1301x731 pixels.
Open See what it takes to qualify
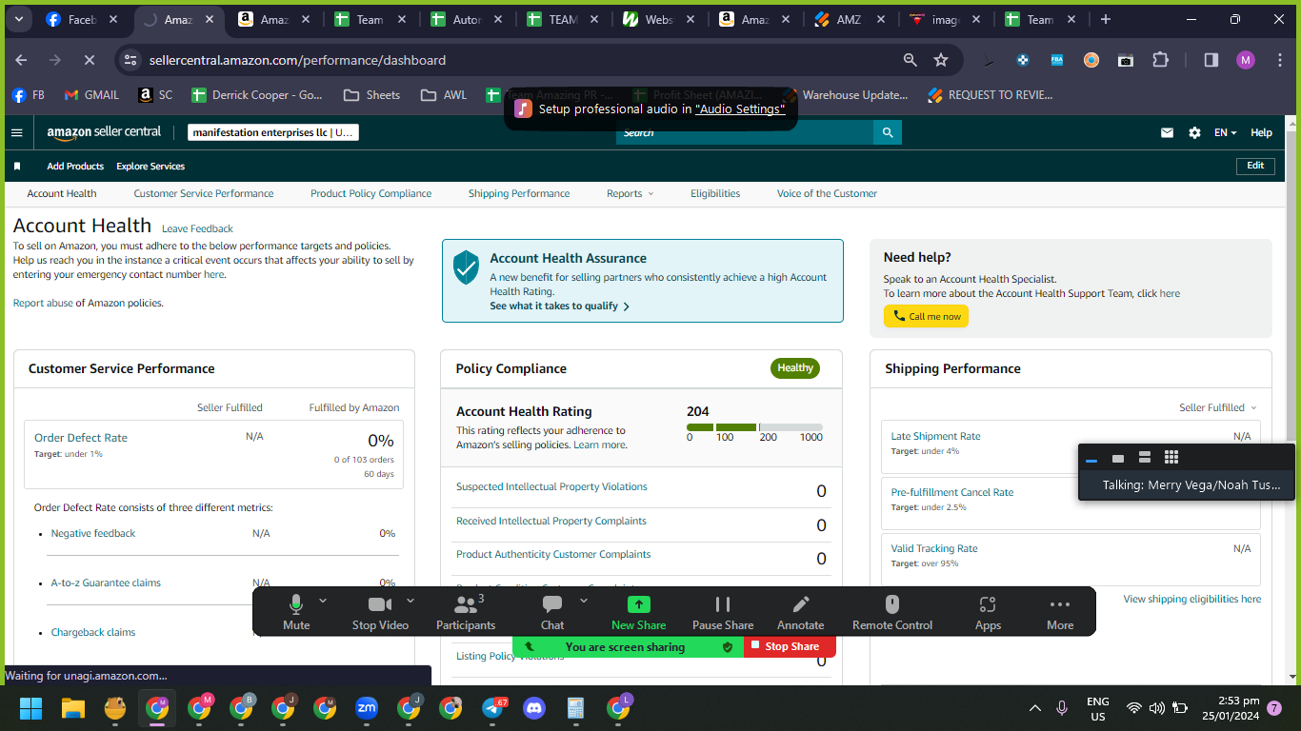[559, 306]
